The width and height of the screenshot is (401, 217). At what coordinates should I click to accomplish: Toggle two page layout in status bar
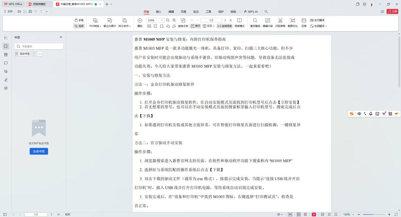tap(305, 214)
